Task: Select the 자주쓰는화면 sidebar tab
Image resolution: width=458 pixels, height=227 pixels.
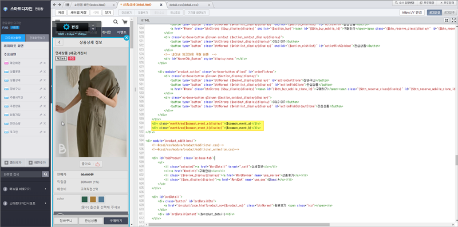Action: coord(13,38)
